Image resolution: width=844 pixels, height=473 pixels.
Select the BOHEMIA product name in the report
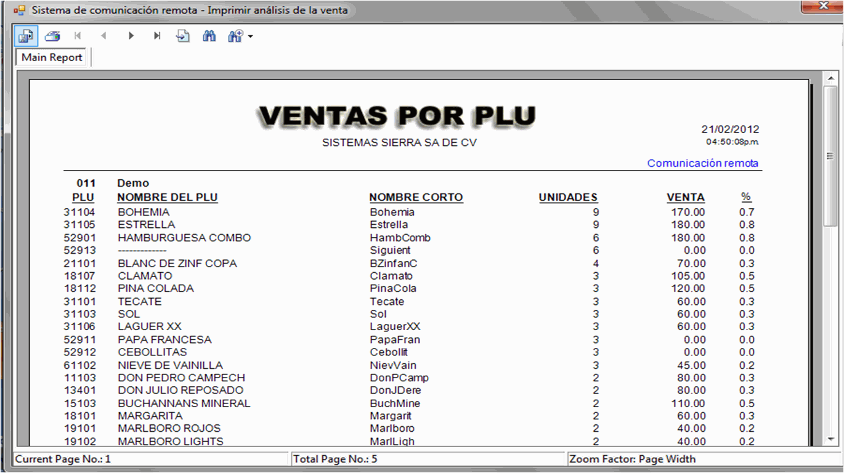pyautogui.click(x=144, y=212)
